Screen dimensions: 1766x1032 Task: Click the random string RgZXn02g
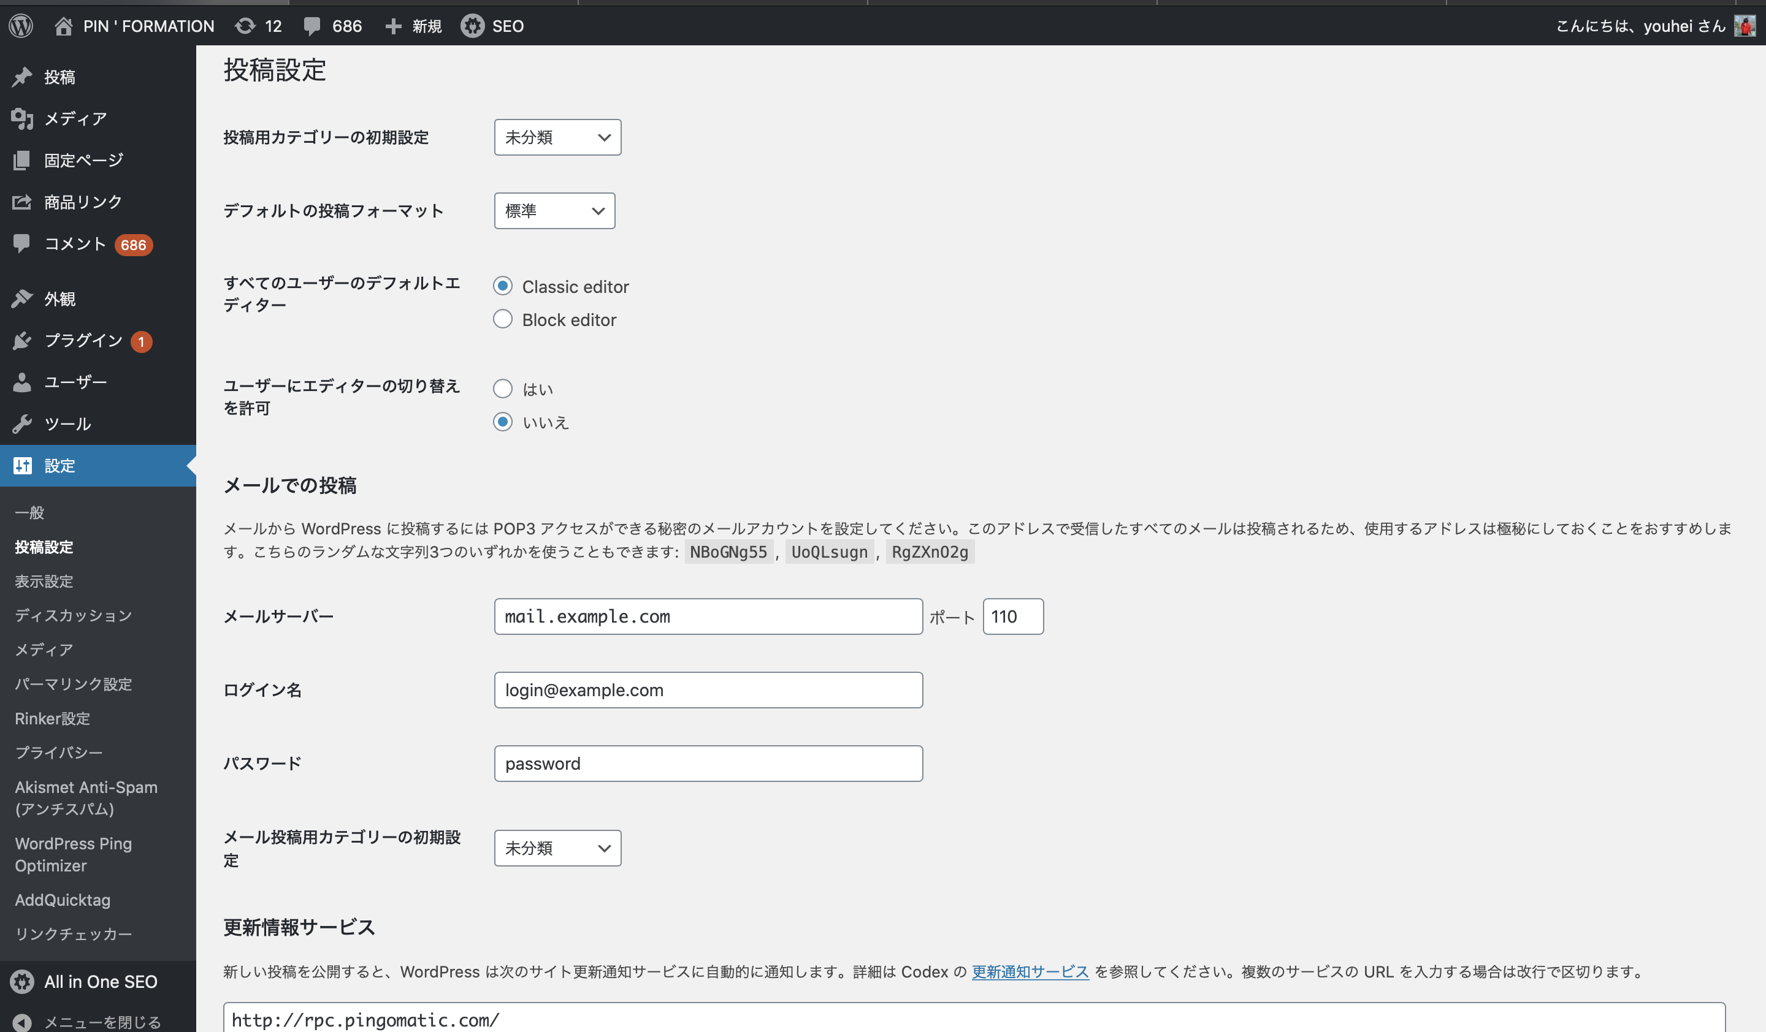pos(930,552)
